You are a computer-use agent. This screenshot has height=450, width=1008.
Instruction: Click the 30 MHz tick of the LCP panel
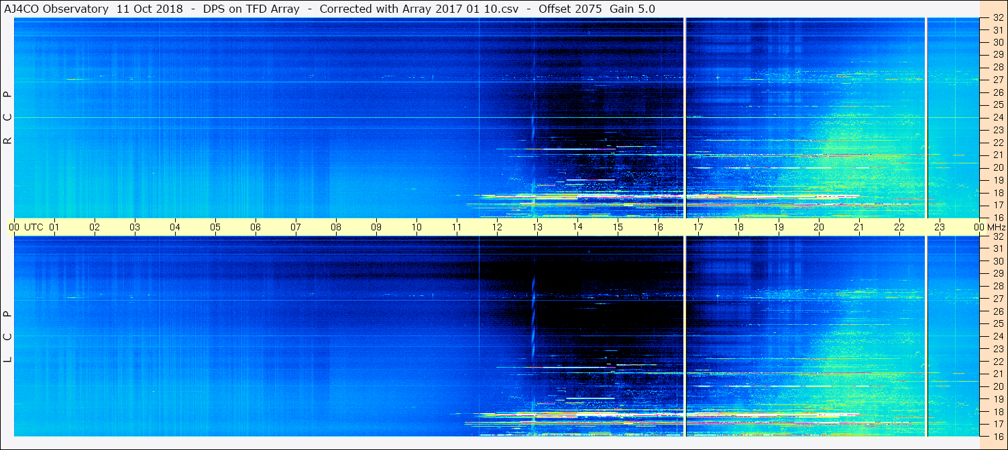pos(997,261)
